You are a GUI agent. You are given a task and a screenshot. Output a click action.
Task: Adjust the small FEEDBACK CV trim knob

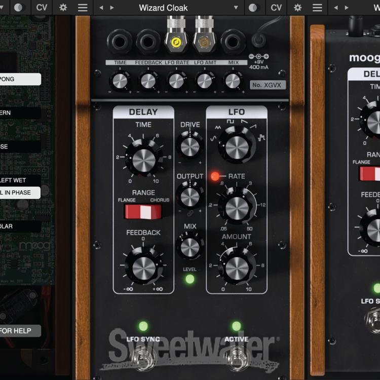coord(148,81)
